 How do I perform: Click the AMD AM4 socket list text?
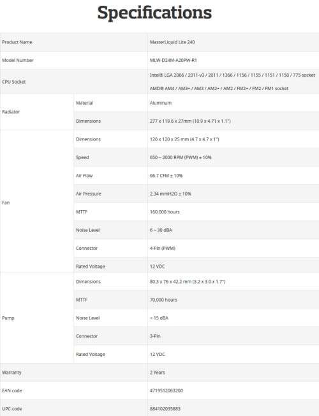[x=219, y=88]
